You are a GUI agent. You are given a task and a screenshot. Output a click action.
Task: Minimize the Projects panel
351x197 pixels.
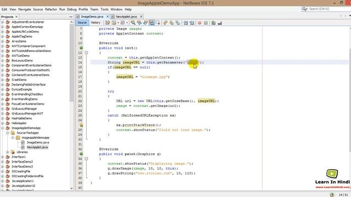[71, 17]
